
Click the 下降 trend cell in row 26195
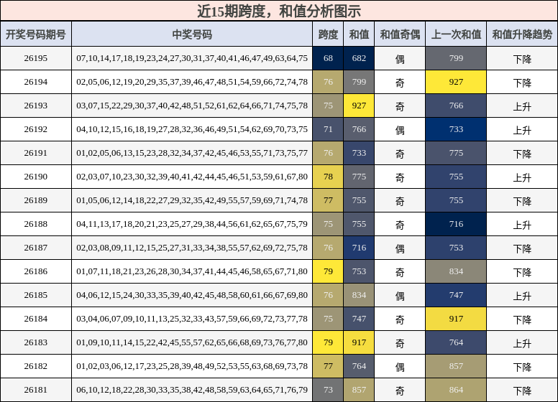pyautogui.click(x=523, y=59)
